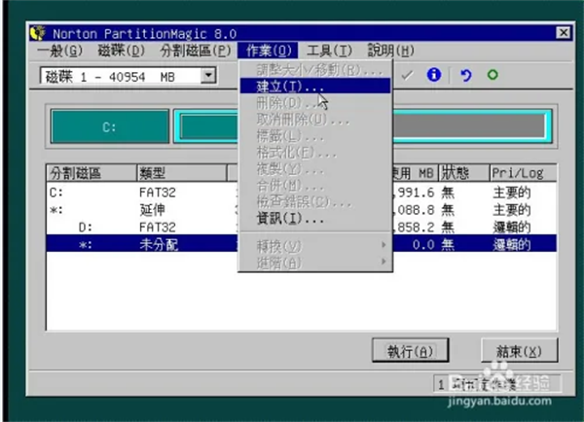Click 格式化(F)... menu entry
The image size is (584, 422).
tap(315, 153)
